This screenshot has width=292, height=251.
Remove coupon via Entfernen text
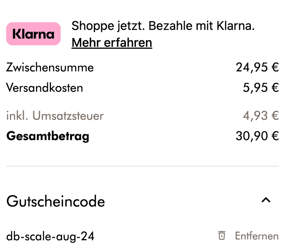point(257,236)
